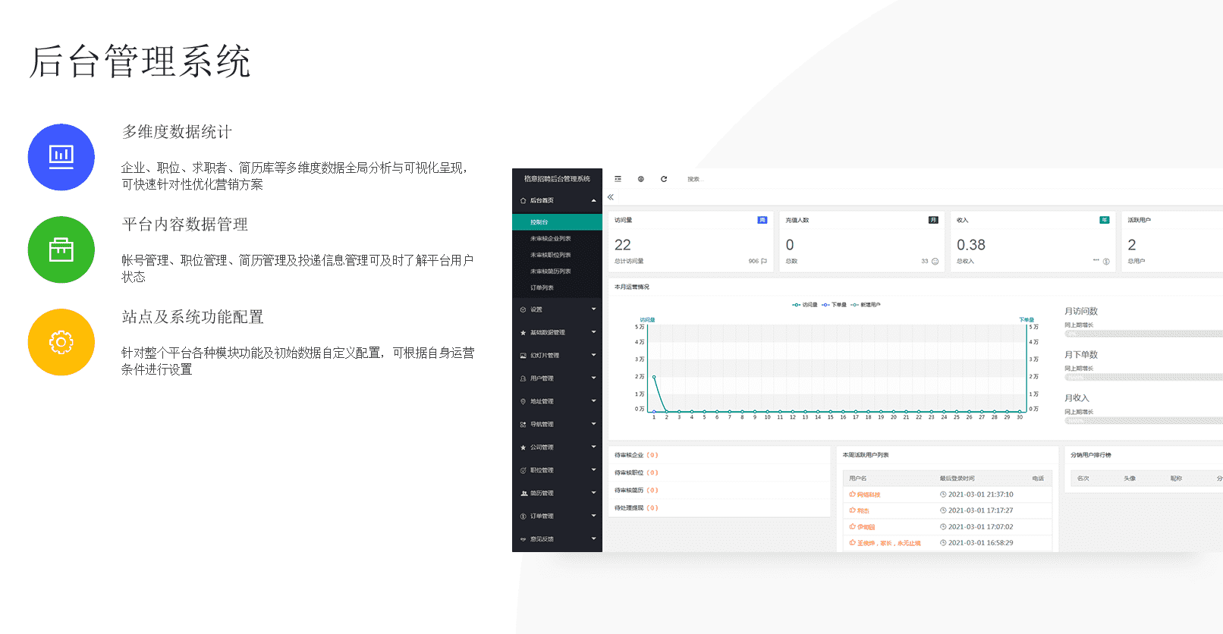Click the smiley icon in 充值人数 card
Screen dimensions: 1223x634
pyautogui.click(x=935, y=261)
